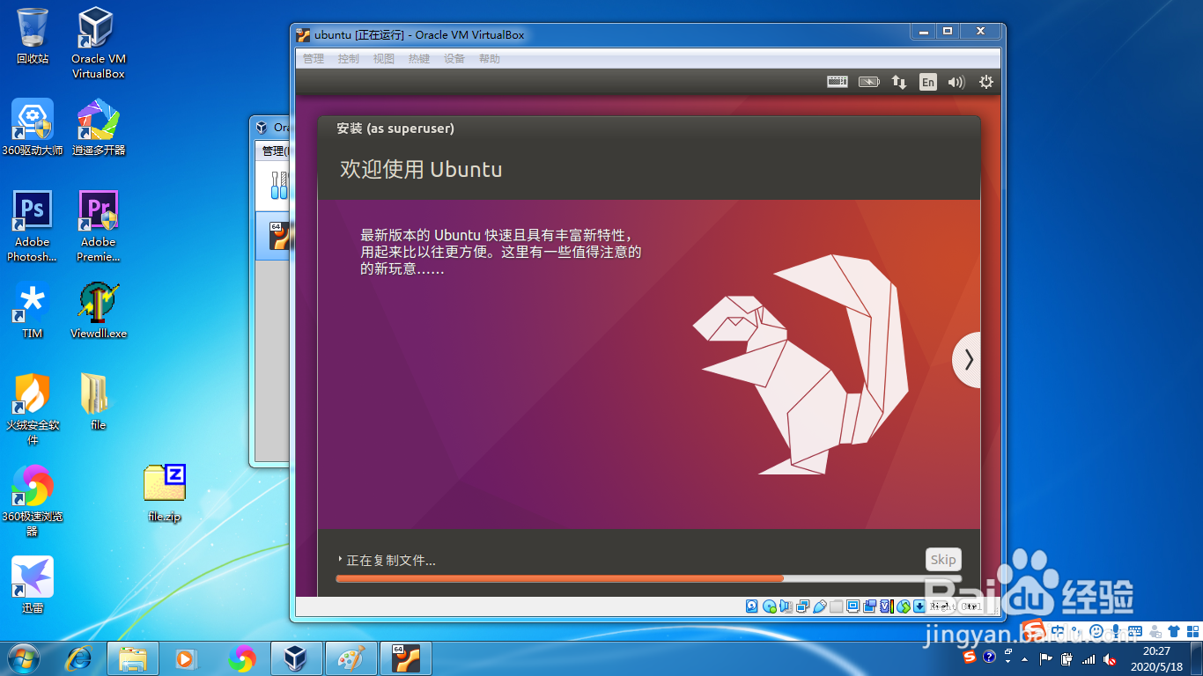The width and height of the screenshot is (1203, 676).
Task: Open the battery indicator in Ubuntu panel
Action: [868, 82]
